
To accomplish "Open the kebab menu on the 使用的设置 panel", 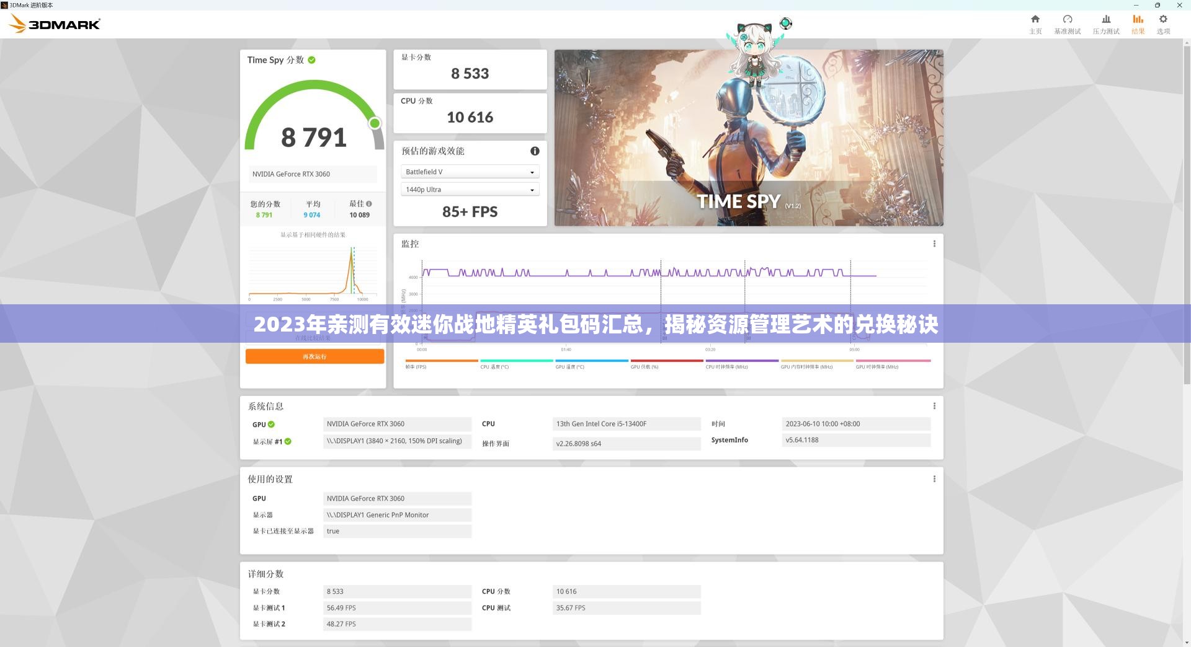I will (934, 478).
